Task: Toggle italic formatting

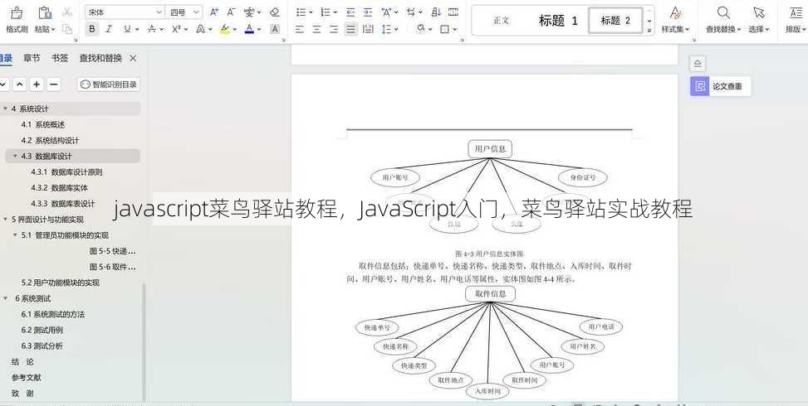Action: click(x=109, y=29)
